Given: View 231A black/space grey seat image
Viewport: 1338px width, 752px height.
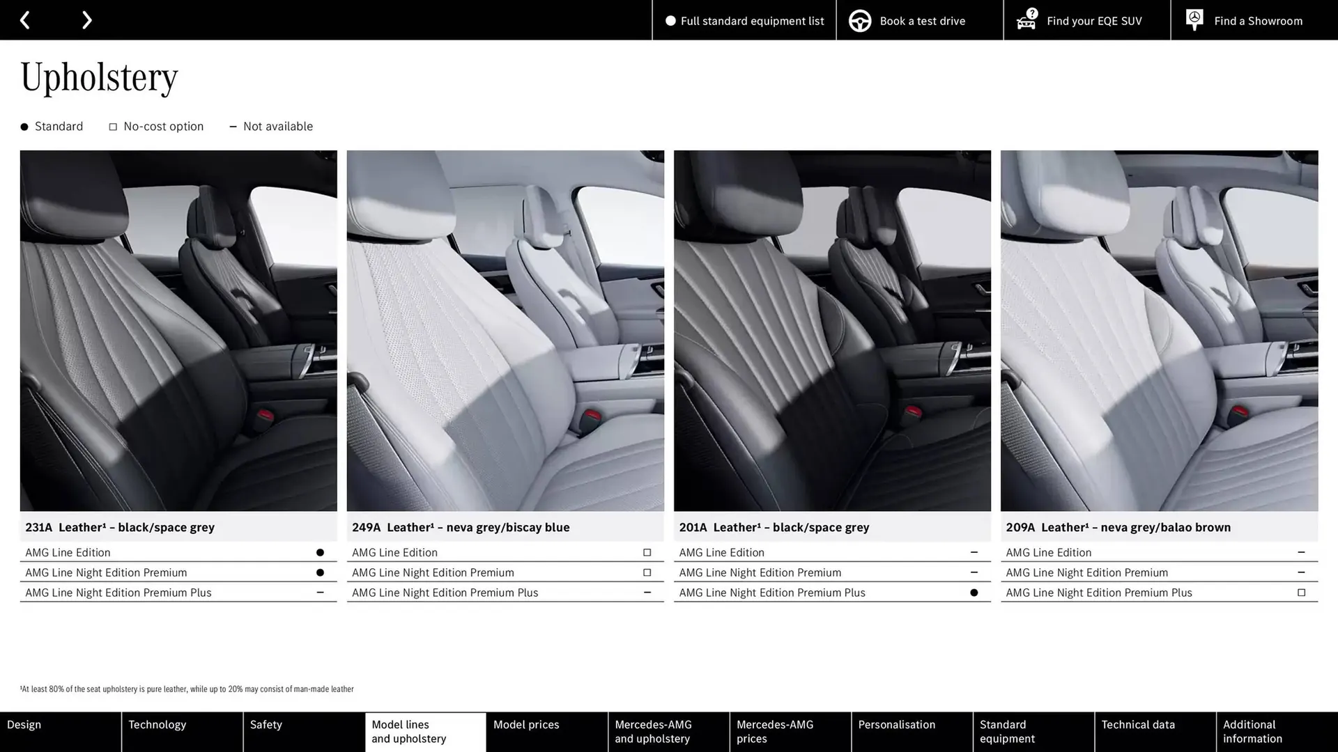Looking at the screenshot, I should (x=178, y=331).
